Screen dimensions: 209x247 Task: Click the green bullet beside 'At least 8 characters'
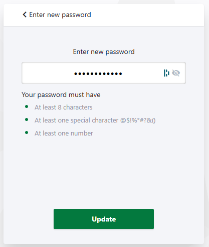click(x=27, y=106)
